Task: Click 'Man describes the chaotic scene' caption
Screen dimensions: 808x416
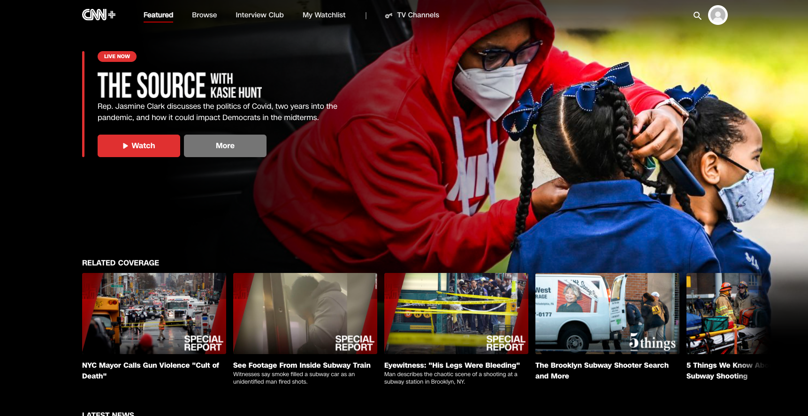Action: (x=451, y=378)
